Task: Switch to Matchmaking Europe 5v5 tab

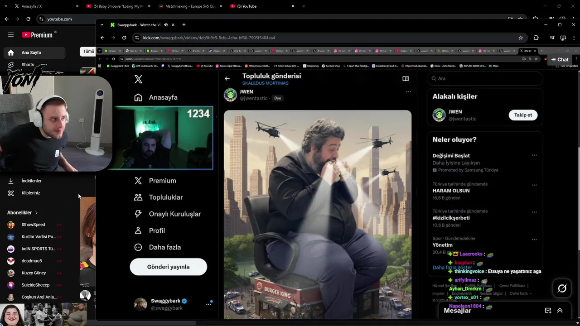Action: point(189,6)
